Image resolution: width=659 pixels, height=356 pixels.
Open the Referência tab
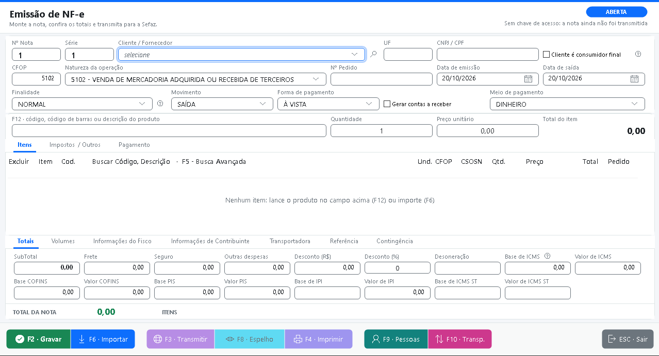pyautogui.click(x=344, y=241)
